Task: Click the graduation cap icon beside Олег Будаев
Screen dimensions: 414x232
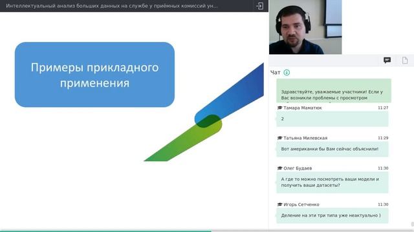Action: (x=280, y=168)
